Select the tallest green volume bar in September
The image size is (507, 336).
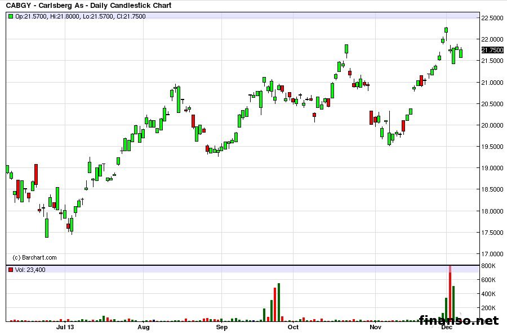click(279, 302)
